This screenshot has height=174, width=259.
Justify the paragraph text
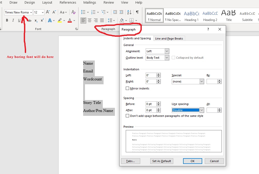(102, 20)
